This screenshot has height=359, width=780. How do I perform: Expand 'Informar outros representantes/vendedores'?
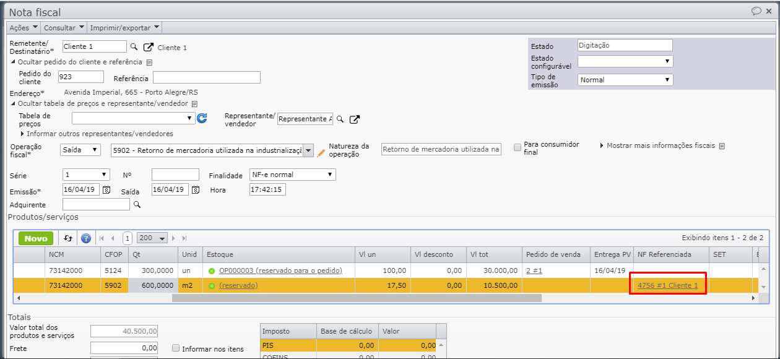click(97, 134)
